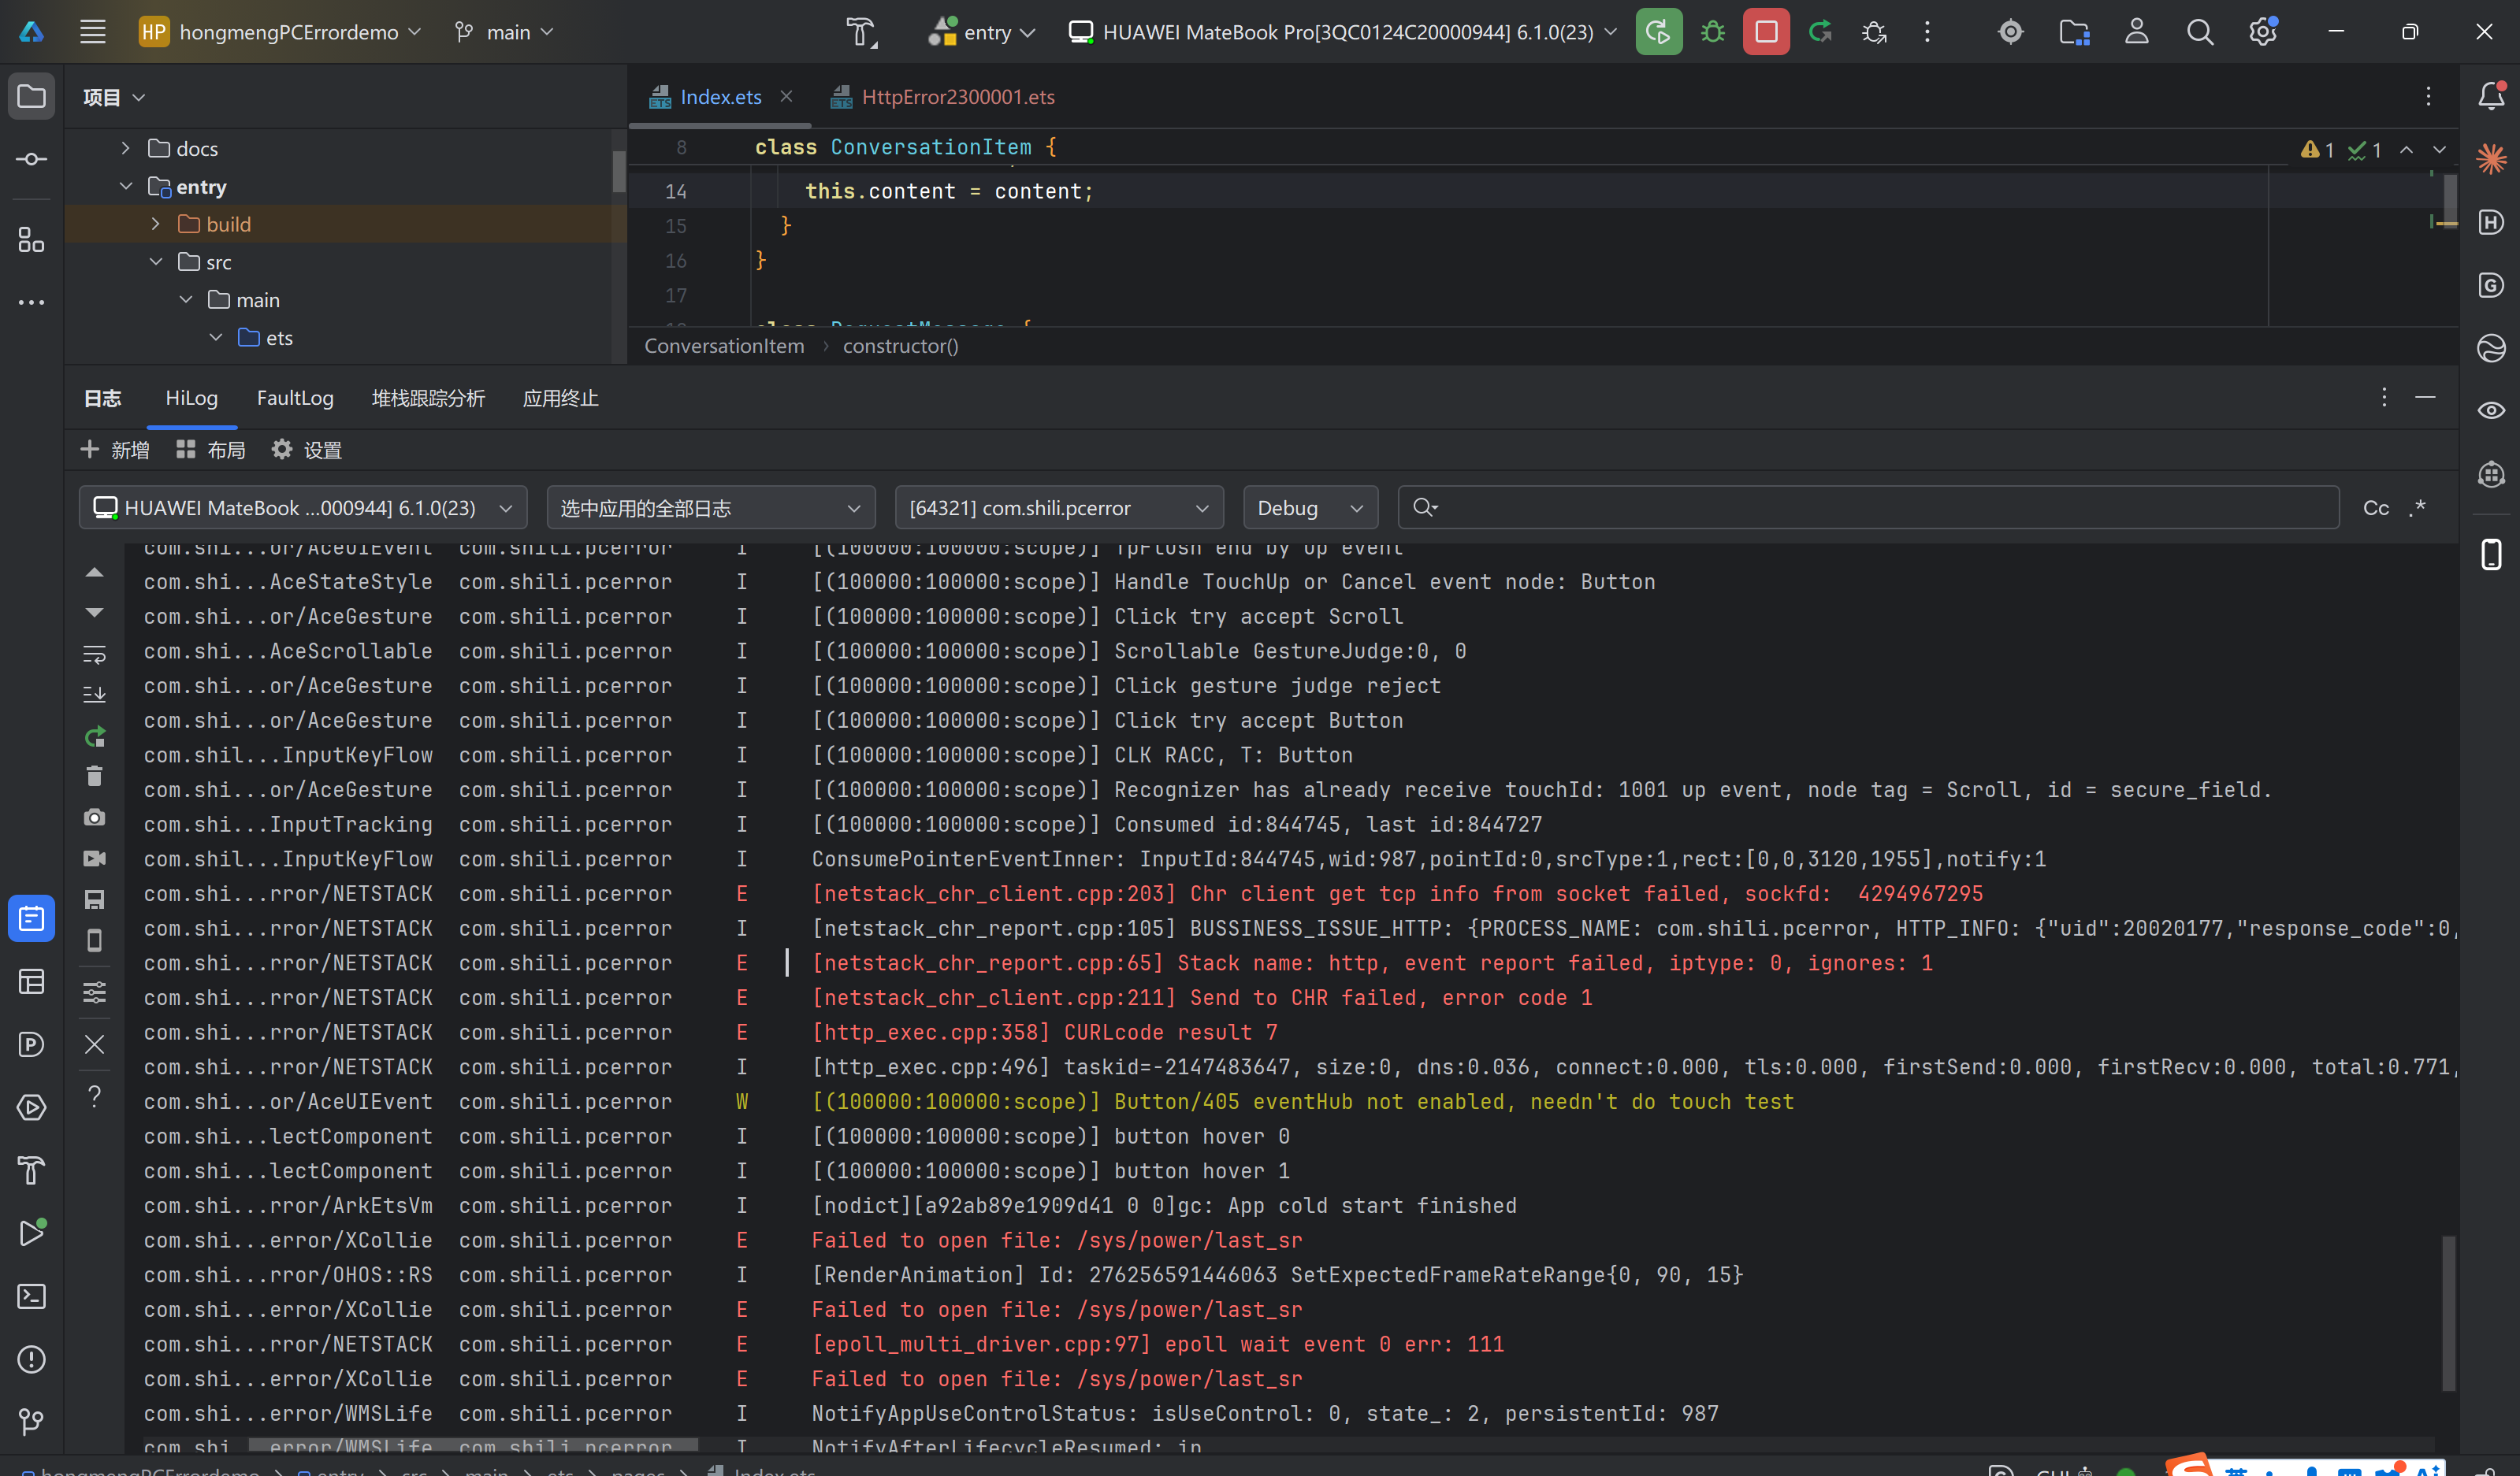Open the account profile icon
This screenshot has height=1476, width=2520.
pyautogui.click(x=2137, y=32)
